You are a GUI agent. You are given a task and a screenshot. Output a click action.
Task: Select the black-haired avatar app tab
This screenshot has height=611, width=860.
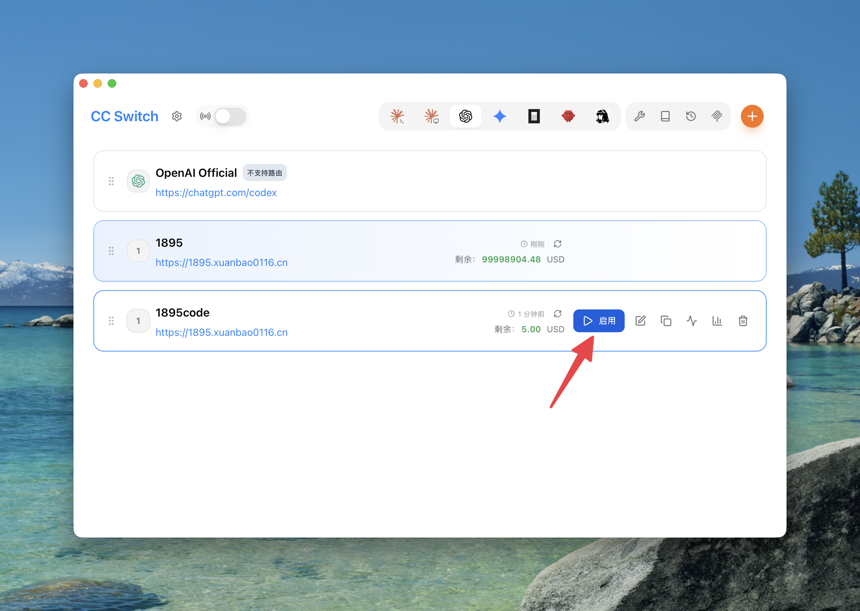(x=602, y=116)
